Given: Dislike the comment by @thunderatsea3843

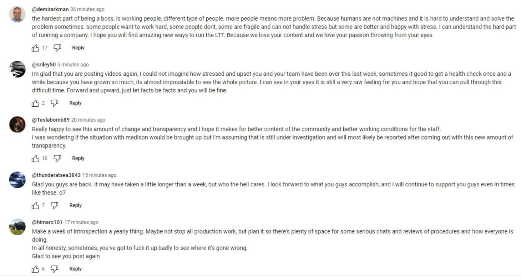Looking at the screenshot, I should pyautogui.click(x=54, y=205).
